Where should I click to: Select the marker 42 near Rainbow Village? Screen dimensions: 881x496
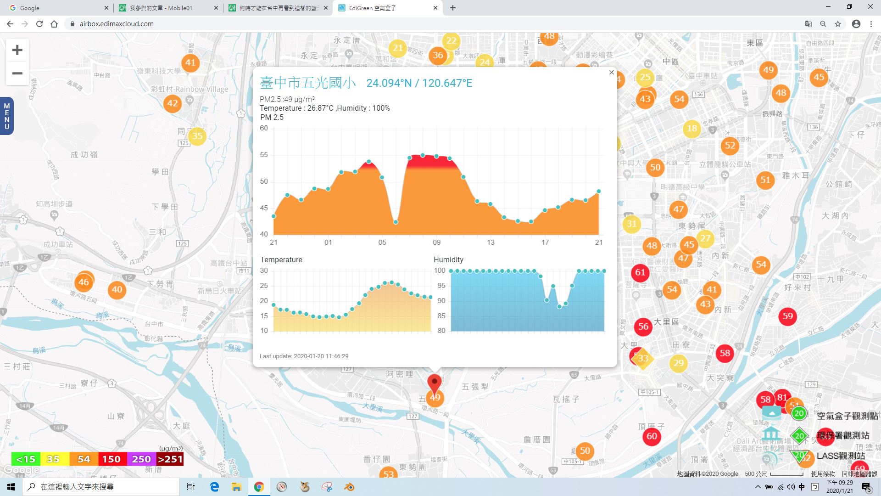[x=173, y=103]
